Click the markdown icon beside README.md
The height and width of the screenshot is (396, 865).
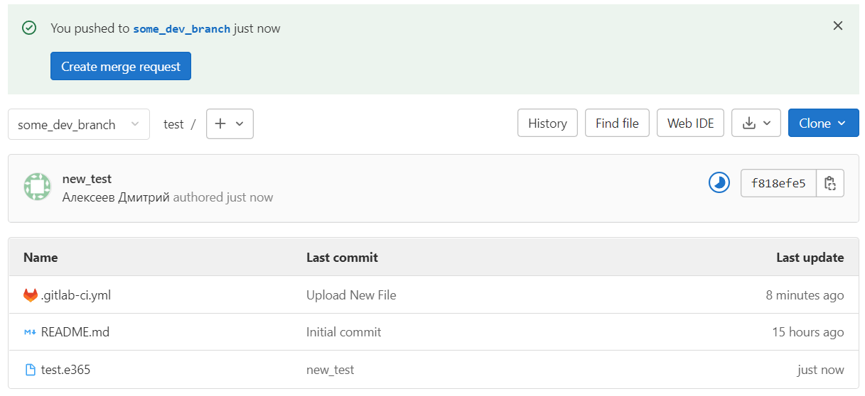[30, 332]
